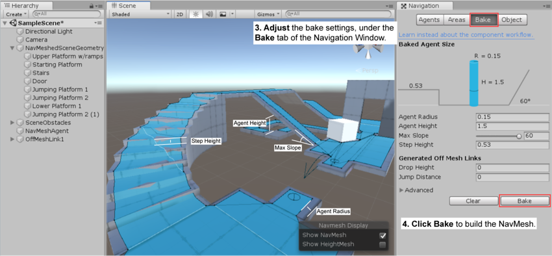Toggle 2D view mode button

[179, 14]
